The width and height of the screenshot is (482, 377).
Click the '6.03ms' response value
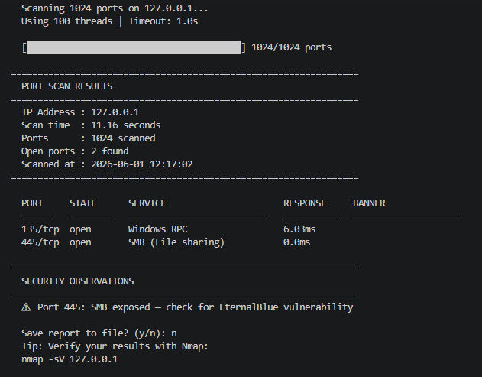point(299,229)
